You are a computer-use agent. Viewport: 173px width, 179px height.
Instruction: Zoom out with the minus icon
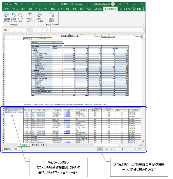(x=117, y=149)
